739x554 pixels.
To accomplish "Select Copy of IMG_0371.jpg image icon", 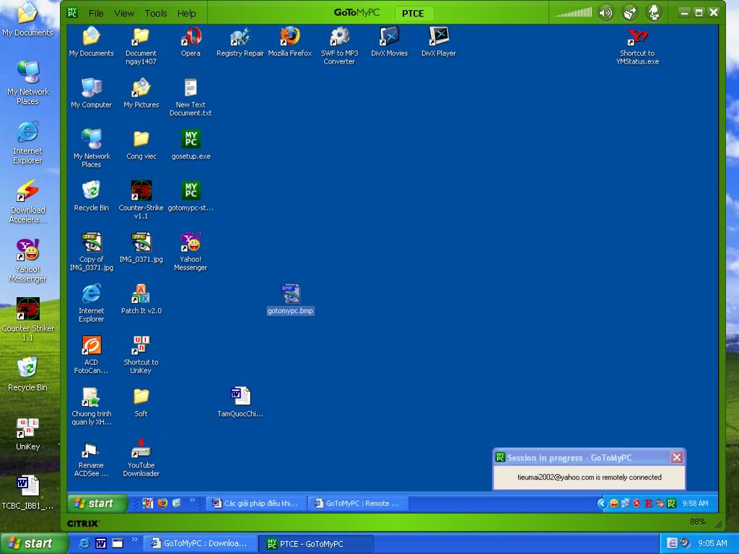I will click(92, 252).
